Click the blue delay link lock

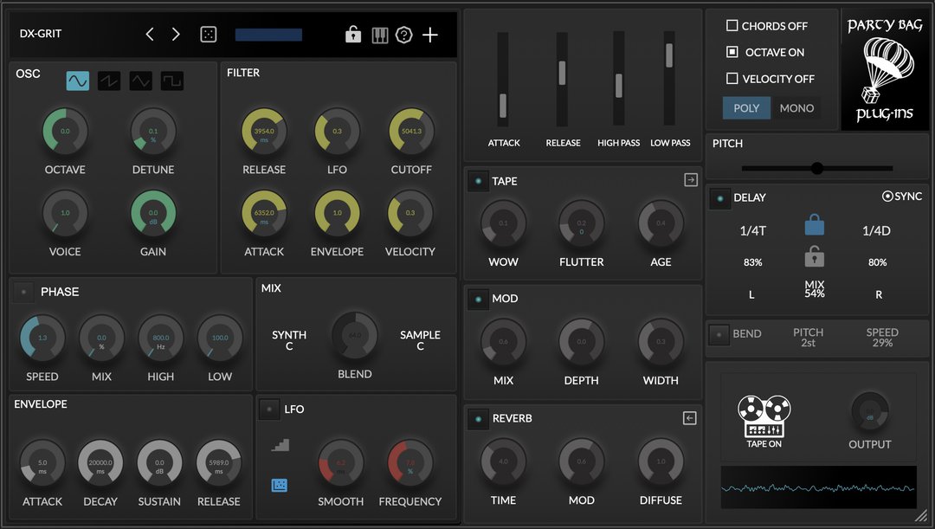(815, 225)
